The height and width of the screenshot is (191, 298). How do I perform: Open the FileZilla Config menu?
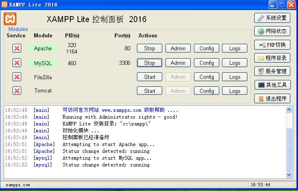pyautogui.click(x=206, y=77)
